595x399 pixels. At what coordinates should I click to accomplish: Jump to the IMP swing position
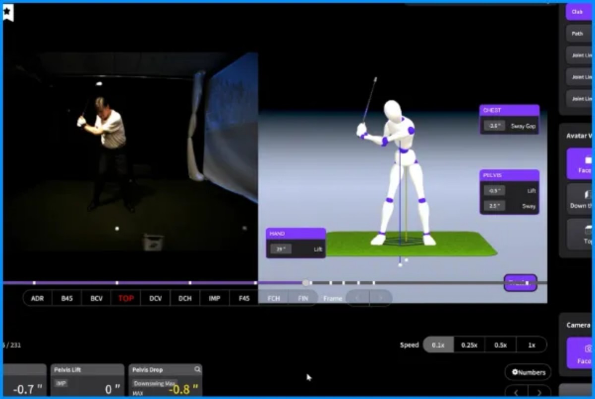click(214, 299)
